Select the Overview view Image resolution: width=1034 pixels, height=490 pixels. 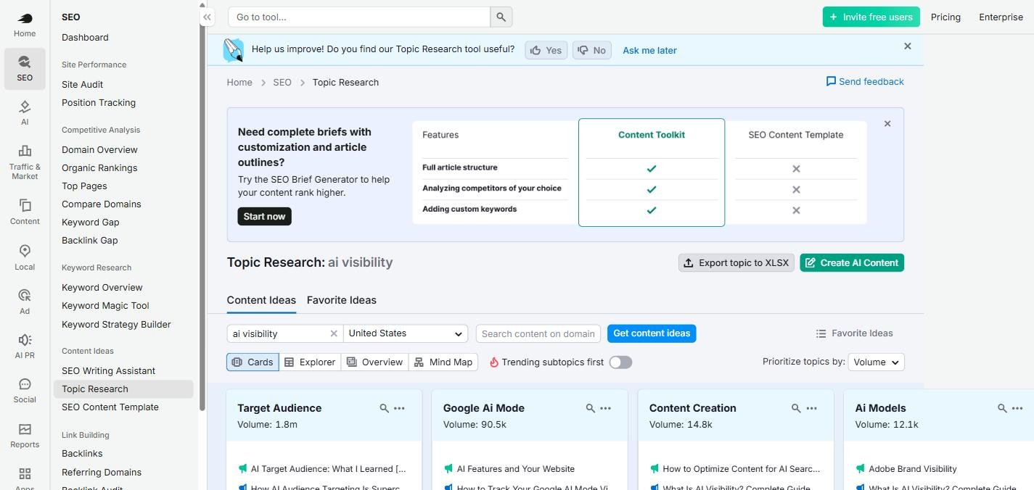tap(374, 362)
